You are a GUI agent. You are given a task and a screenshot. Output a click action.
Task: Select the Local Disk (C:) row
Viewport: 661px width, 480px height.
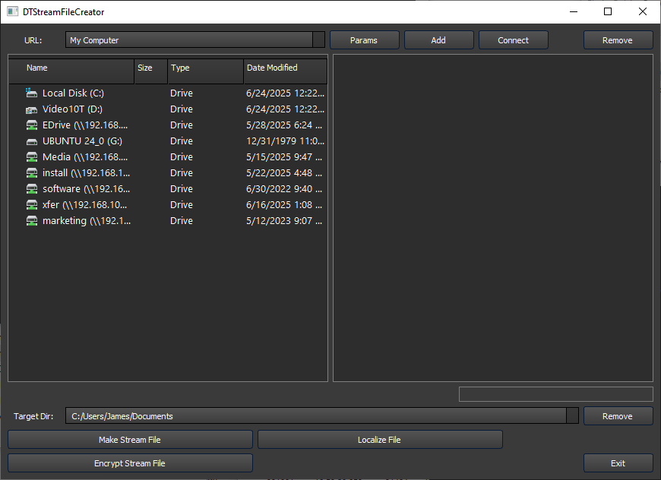coord(168,93)
